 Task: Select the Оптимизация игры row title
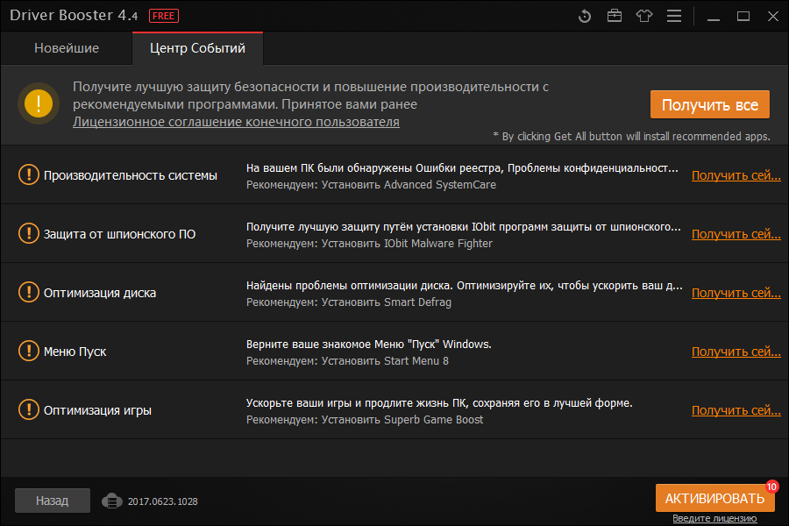[x=97, y=411]
